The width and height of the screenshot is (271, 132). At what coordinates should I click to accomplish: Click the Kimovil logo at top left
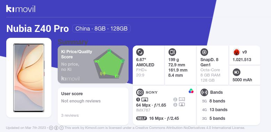coord(21,9)
